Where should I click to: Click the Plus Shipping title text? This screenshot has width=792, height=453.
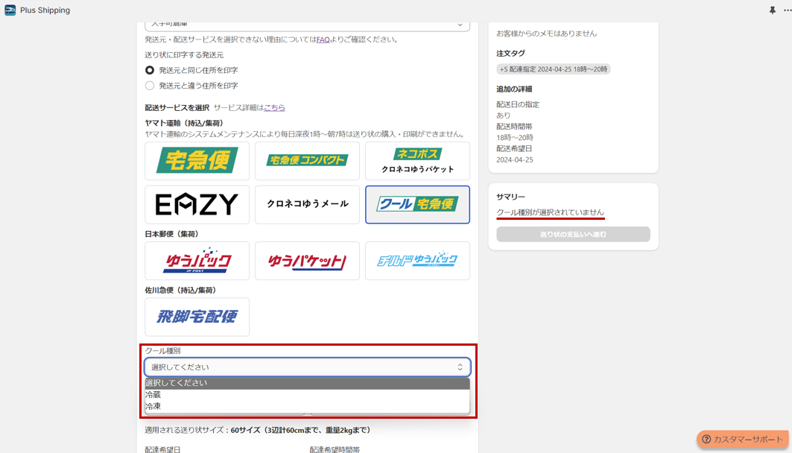click(45, 10)
